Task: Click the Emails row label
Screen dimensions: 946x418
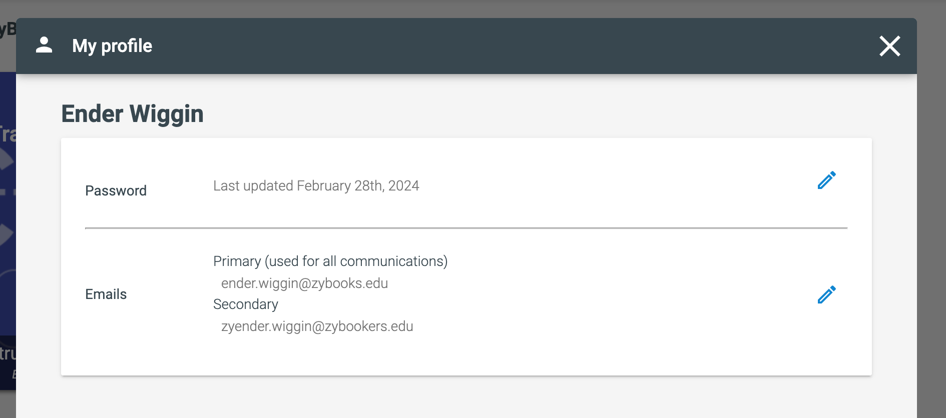Action: tap(106, 294)
